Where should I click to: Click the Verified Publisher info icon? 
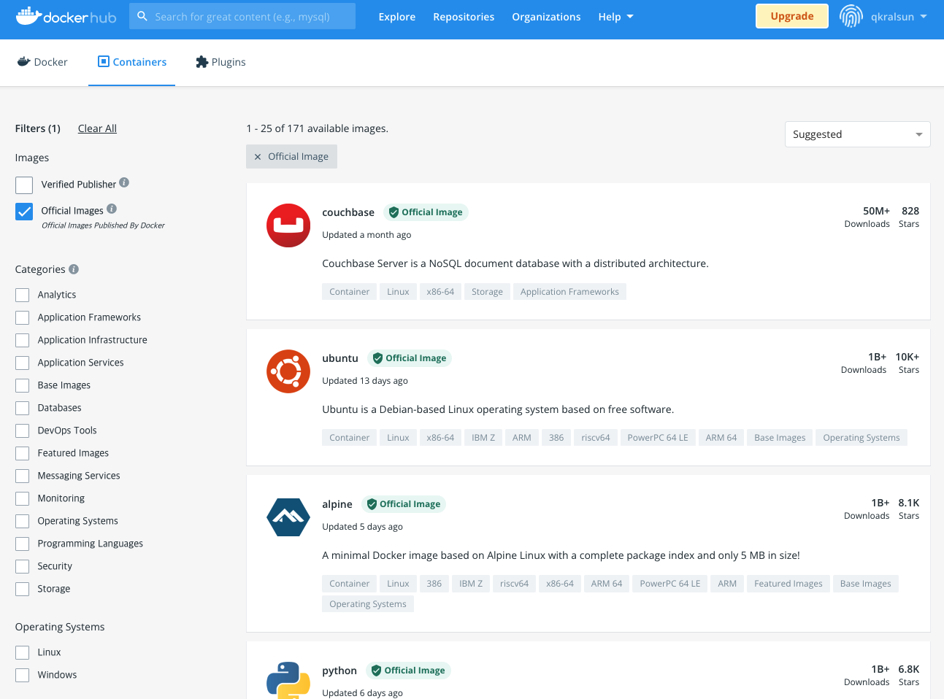(x=124, y=182)
